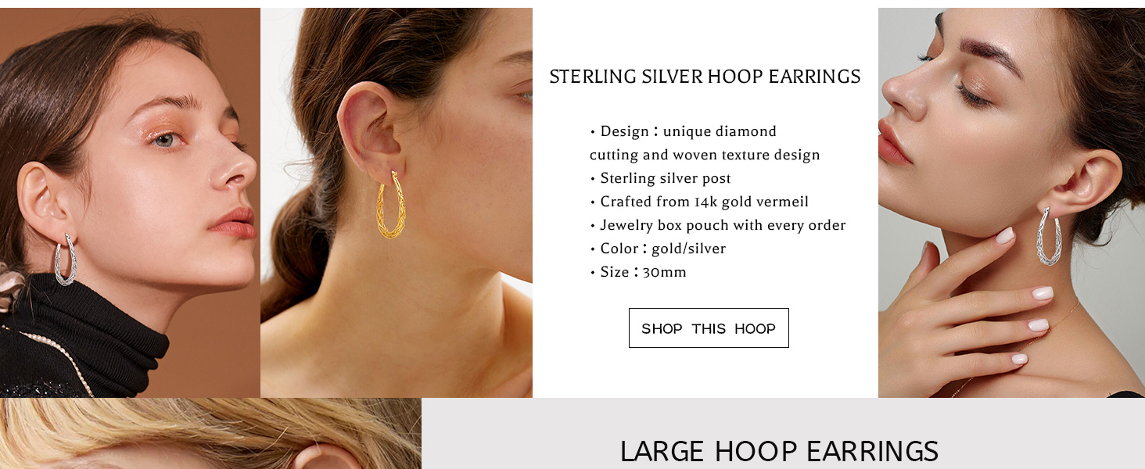Click the 'Color: gold/silver' line
The width and height of the screenshot is (1145, 469).
click(658, 249)
